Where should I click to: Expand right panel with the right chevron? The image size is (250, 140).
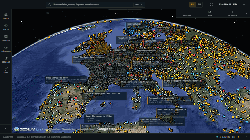point(246,14)
